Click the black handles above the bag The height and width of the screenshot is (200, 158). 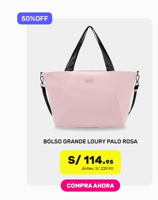pyautogui.click(x=90, y=49)
